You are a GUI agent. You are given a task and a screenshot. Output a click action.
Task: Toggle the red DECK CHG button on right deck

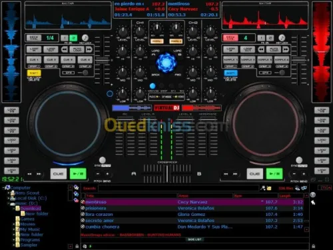(x=230, y=38)
